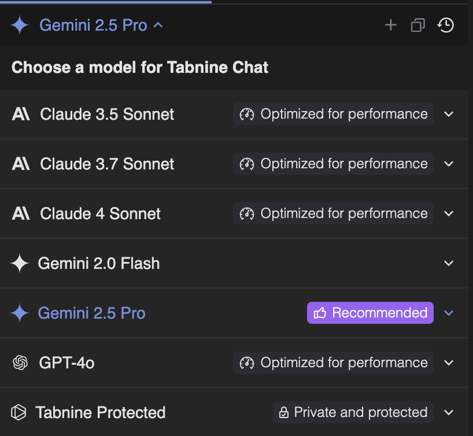Choose GPT-4o from the model list
The image size is (473, 436).
[66, 363]
